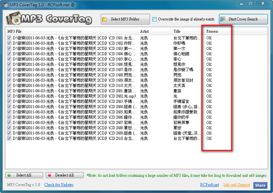Viewport: 273px width, 193px height.
Task: Click the OK status in the CD 1\01 row
Action: (x=209, y=38)
